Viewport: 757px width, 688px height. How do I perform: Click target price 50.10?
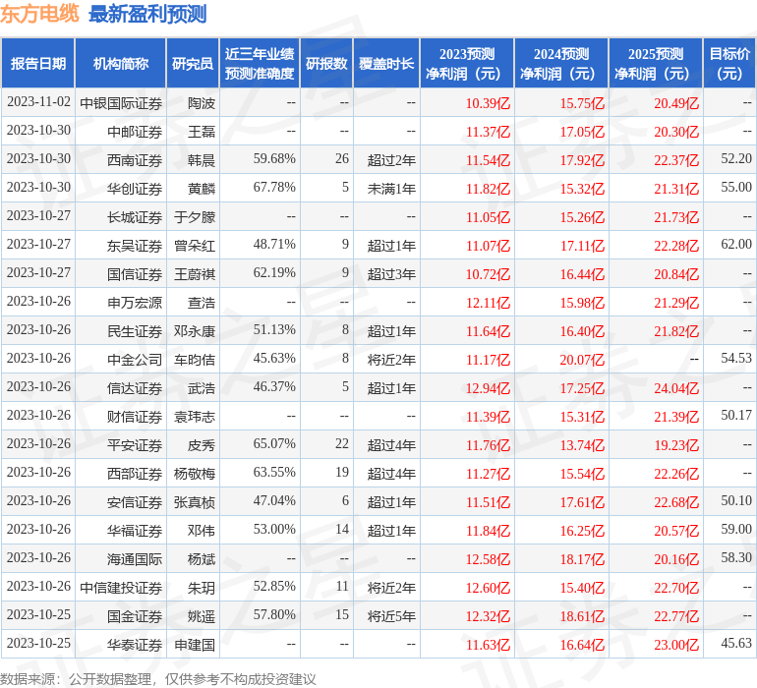point(736,500)
